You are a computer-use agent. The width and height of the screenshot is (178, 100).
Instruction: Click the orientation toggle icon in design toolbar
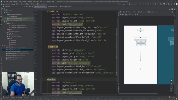coord(123,12)
